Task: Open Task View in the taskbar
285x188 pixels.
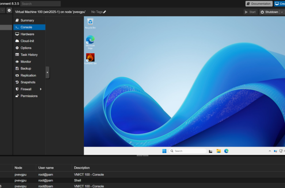Action: pyautogui.click(x=211, y=151)
